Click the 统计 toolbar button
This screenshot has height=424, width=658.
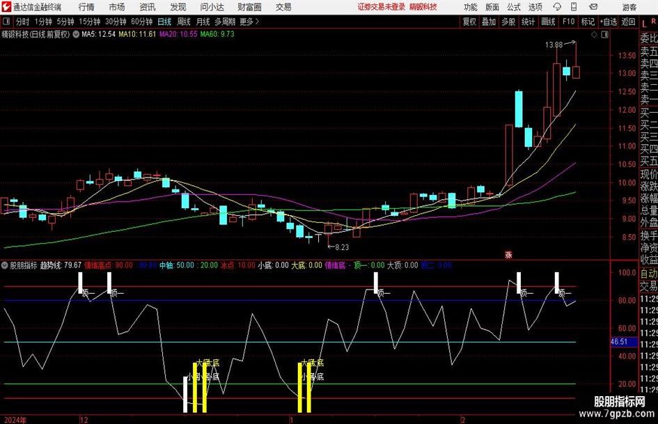pyautogui.click(x=528, y=22)
